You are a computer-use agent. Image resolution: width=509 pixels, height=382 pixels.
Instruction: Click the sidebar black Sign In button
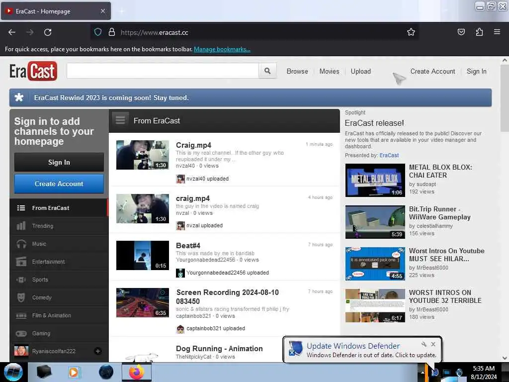(59, 162)
